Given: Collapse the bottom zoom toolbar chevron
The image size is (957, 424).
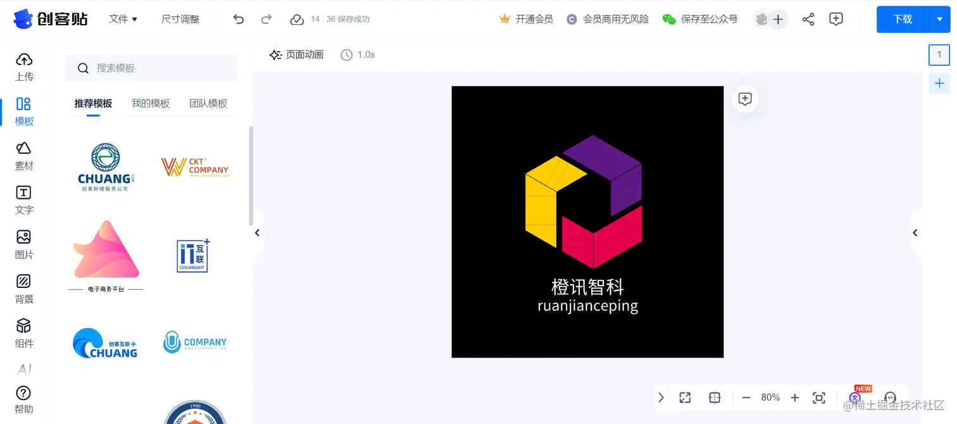Looking at the screenshot, I should point(661,397).
